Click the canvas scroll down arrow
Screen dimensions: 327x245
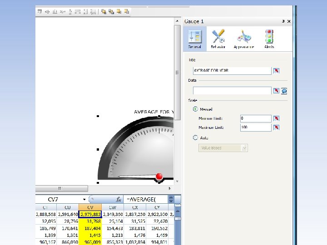tap(177, 181)
